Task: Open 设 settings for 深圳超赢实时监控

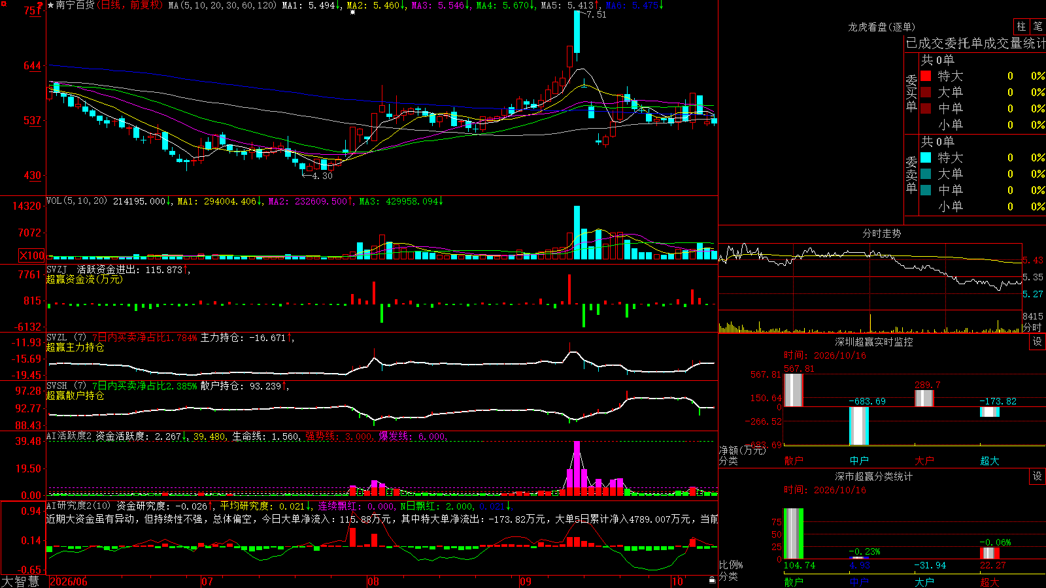Action: click(1038, 342)
